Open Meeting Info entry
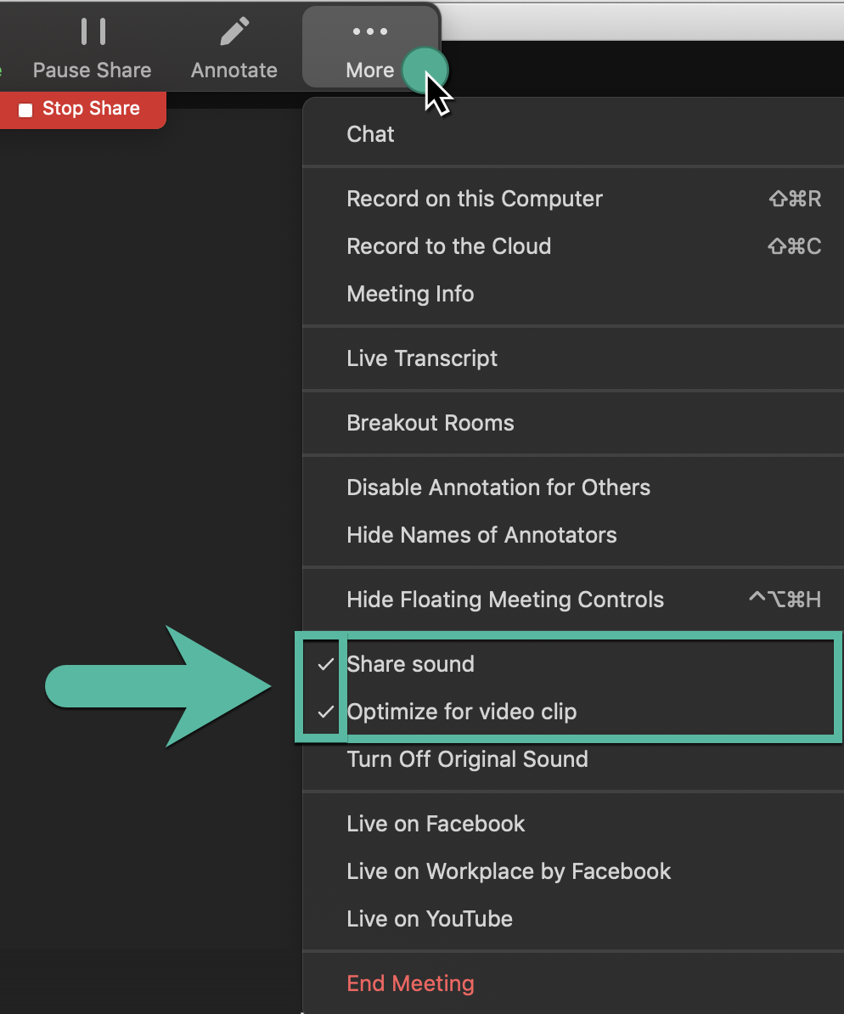The image size is (844, 1014). pyautogui.click(x=411, y=294)
